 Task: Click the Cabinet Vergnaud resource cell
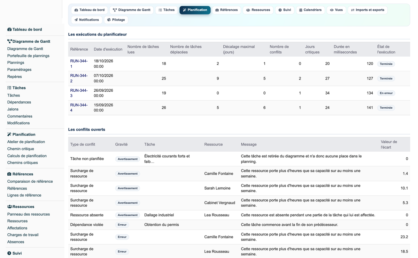click(x=220, y=203)
